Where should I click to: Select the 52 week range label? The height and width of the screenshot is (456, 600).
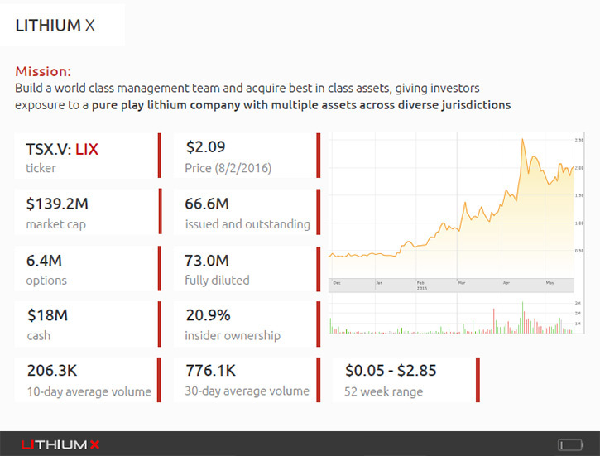click(383, 391)
